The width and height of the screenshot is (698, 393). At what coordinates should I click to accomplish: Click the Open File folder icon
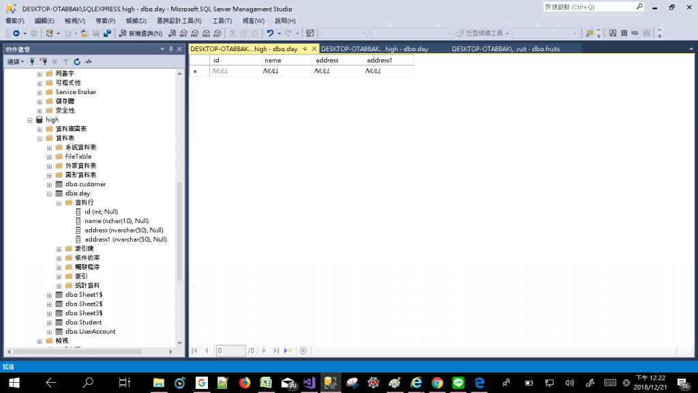(85, 33)
